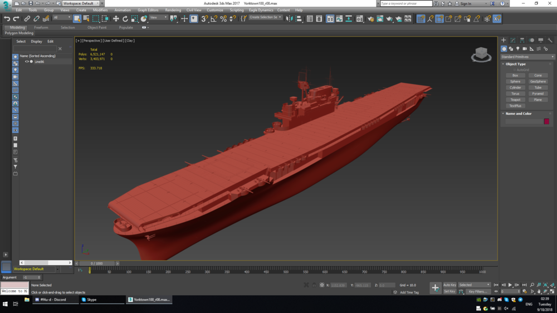Click the ViewCube in viewport
The height and width of the screenshot is (313, 557).
(x=481, y=55)
